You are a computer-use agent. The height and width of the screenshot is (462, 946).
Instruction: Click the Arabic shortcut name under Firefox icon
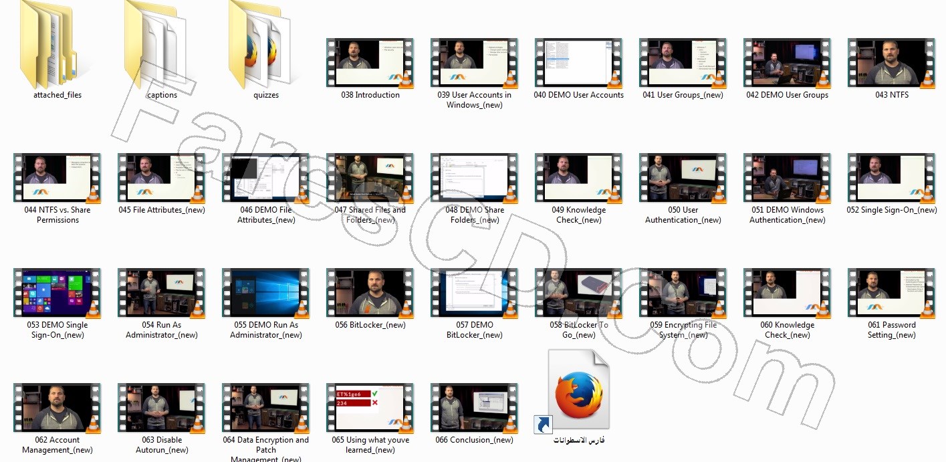(x=579, y=440)
